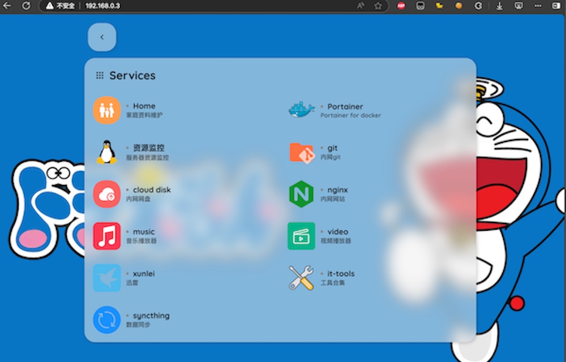566x362 pixels.
Task: Open the xunlei bird icon
Action: pos(106,278)
